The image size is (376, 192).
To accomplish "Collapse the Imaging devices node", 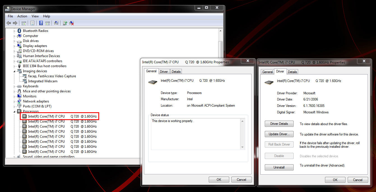I will coord(15,71).
